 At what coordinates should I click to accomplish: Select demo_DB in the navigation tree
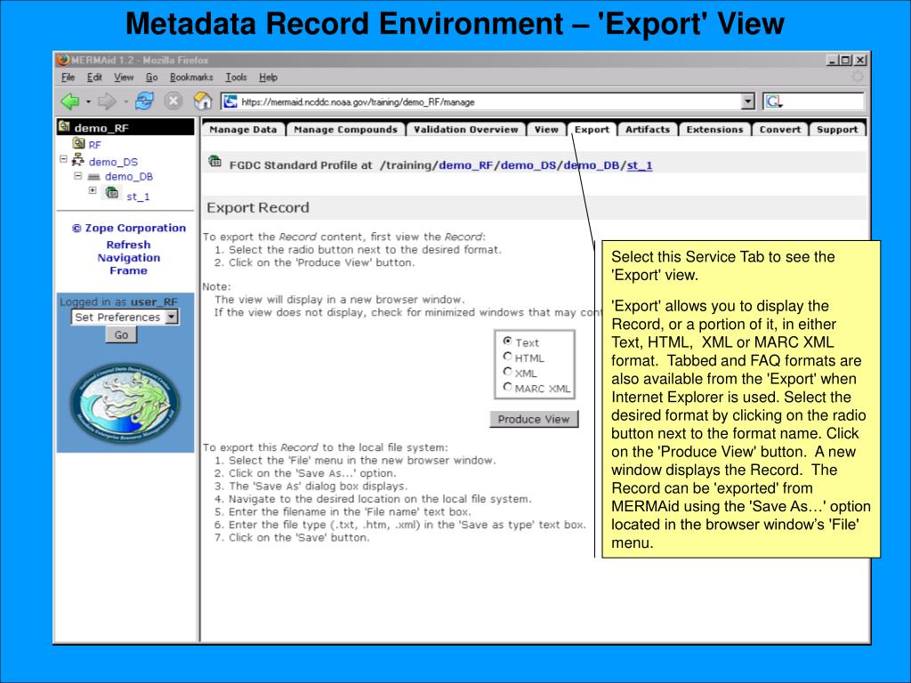[129, 177]
